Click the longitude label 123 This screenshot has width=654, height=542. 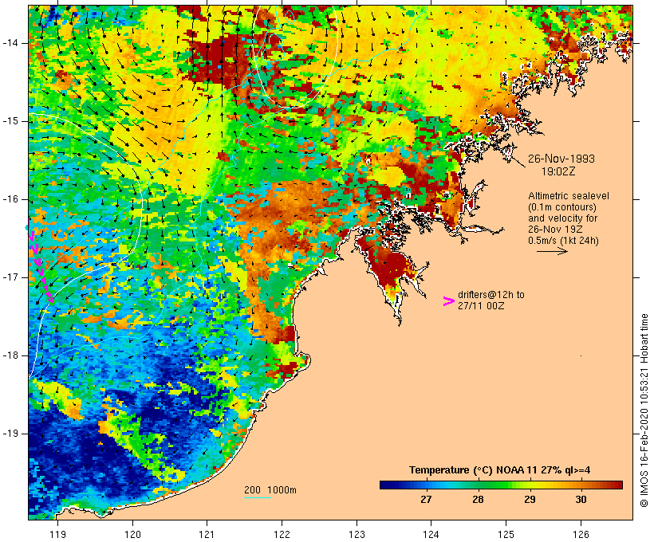[357, 534]
